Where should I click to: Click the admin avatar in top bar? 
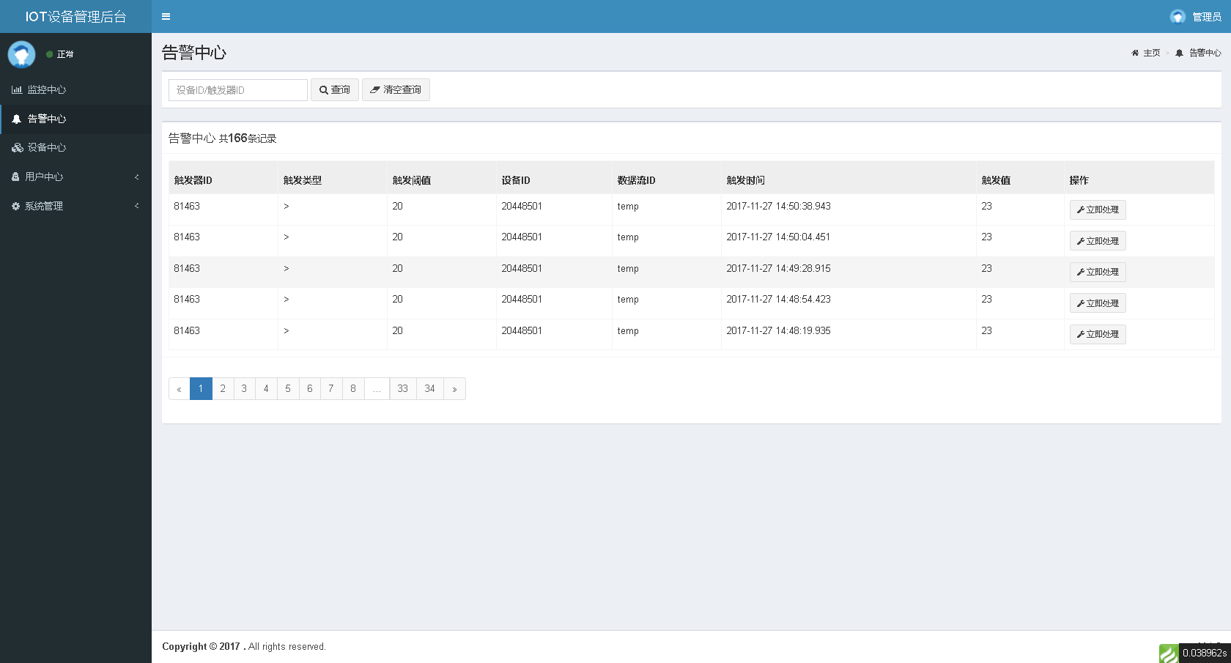click(1178, 16)
